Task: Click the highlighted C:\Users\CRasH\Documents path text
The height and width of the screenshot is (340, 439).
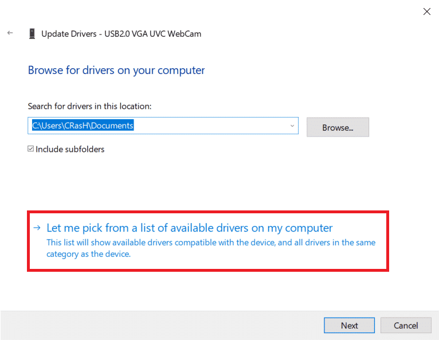Action: click(x=83, y=126)
